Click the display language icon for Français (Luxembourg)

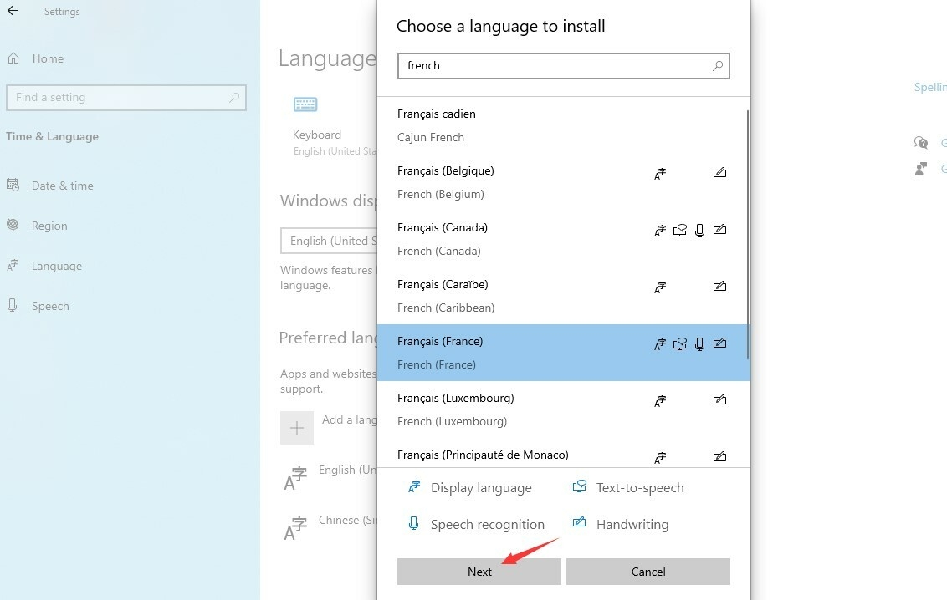(660, 401)
